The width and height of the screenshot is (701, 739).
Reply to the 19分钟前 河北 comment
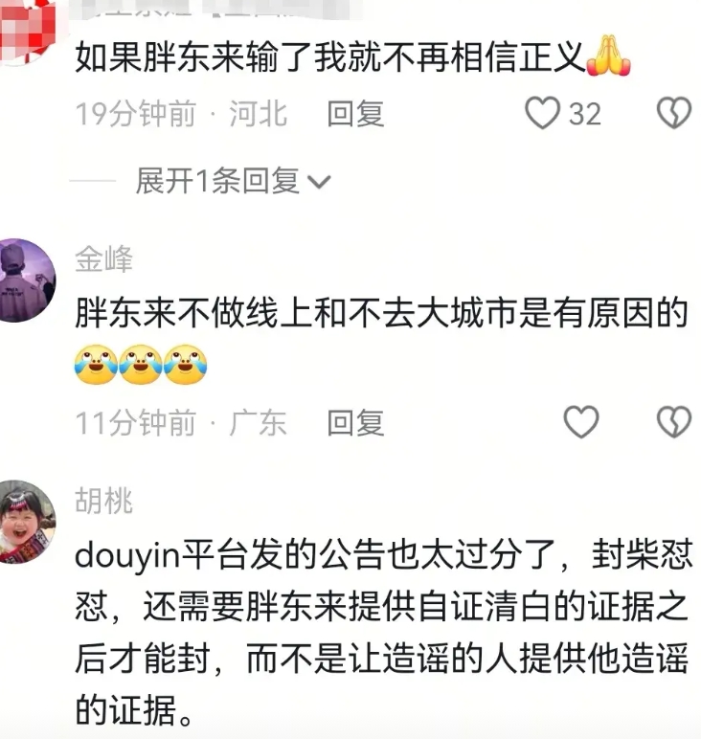356,114
